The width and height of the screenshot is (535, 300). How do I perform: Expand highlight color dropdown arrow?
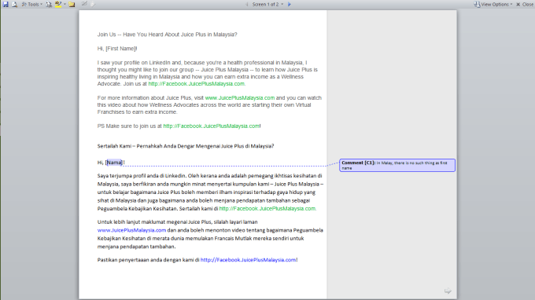tap(65, 5)
